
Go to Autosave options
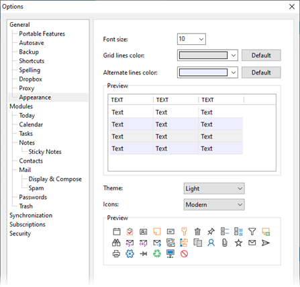pyautogui.click(x=32, y=43)
